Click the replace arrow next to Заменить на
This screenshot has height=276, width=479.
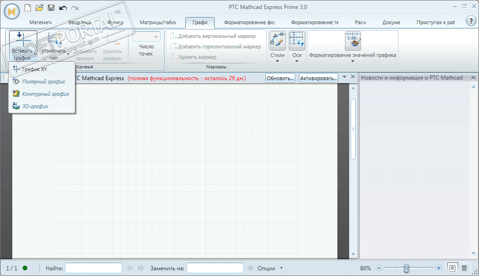[x=251, y=268]
